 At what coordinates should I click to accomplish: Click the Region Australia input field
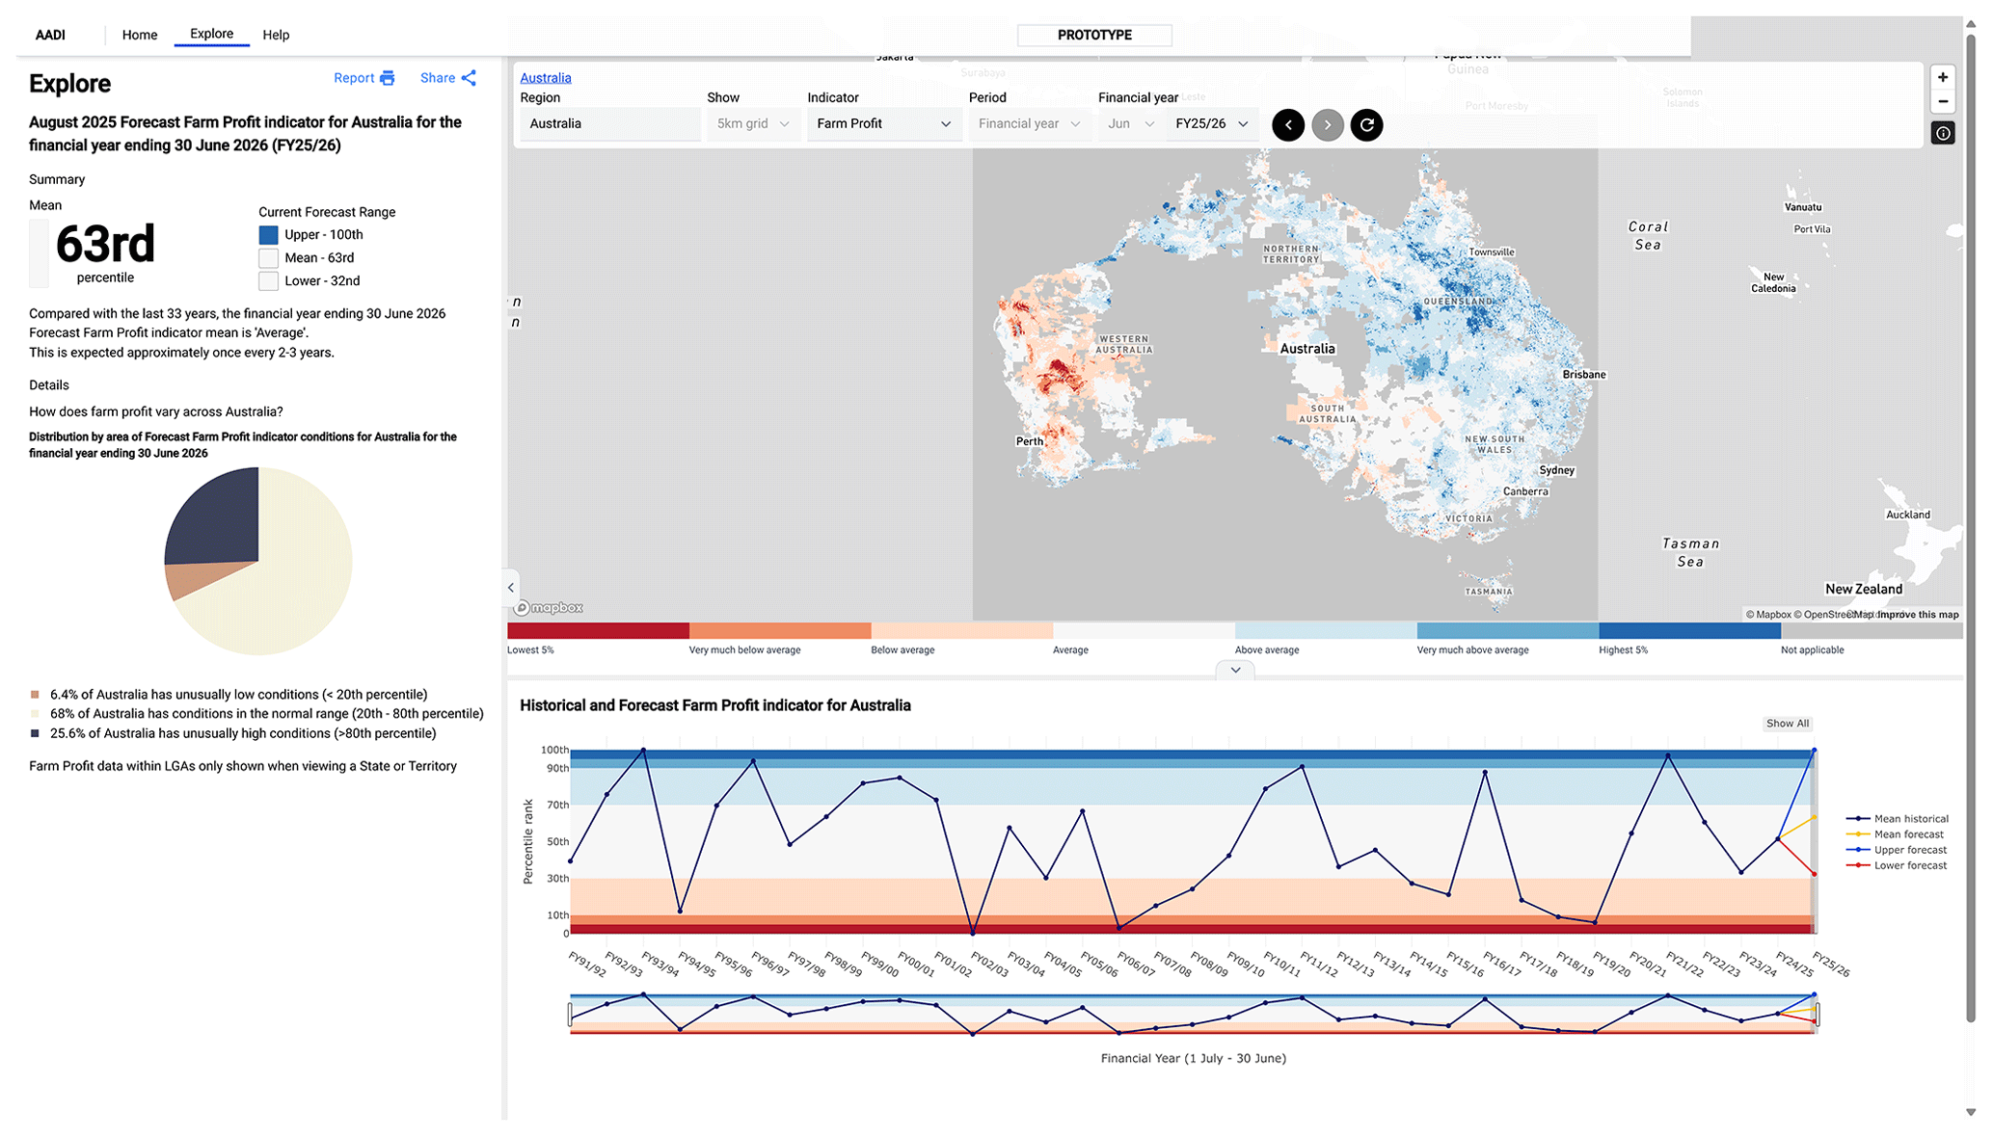610,124
